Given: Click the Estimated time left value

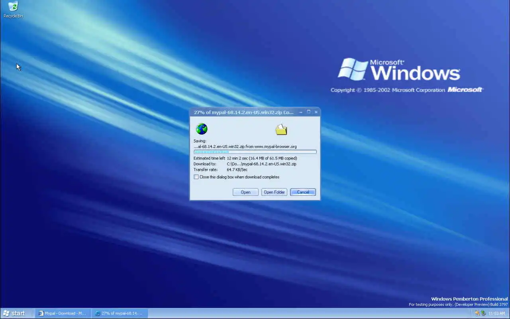Looking at the screenshot, I should click(x=262, y=158).
